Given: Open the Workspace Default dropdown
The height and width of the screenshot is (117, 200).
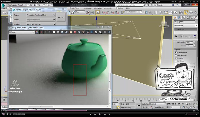Looking at the screenshot, I should tap(17, 5).
